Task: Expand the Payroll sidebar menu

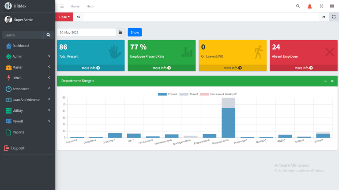Action: point(28,121)
